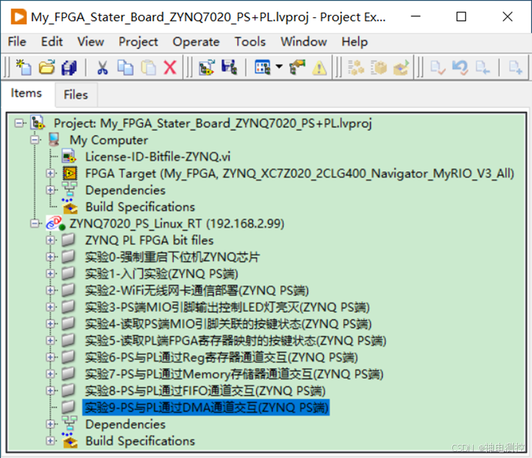
Task: Expand Build Specifications under the RT target
Action: (x=50, y=440)
